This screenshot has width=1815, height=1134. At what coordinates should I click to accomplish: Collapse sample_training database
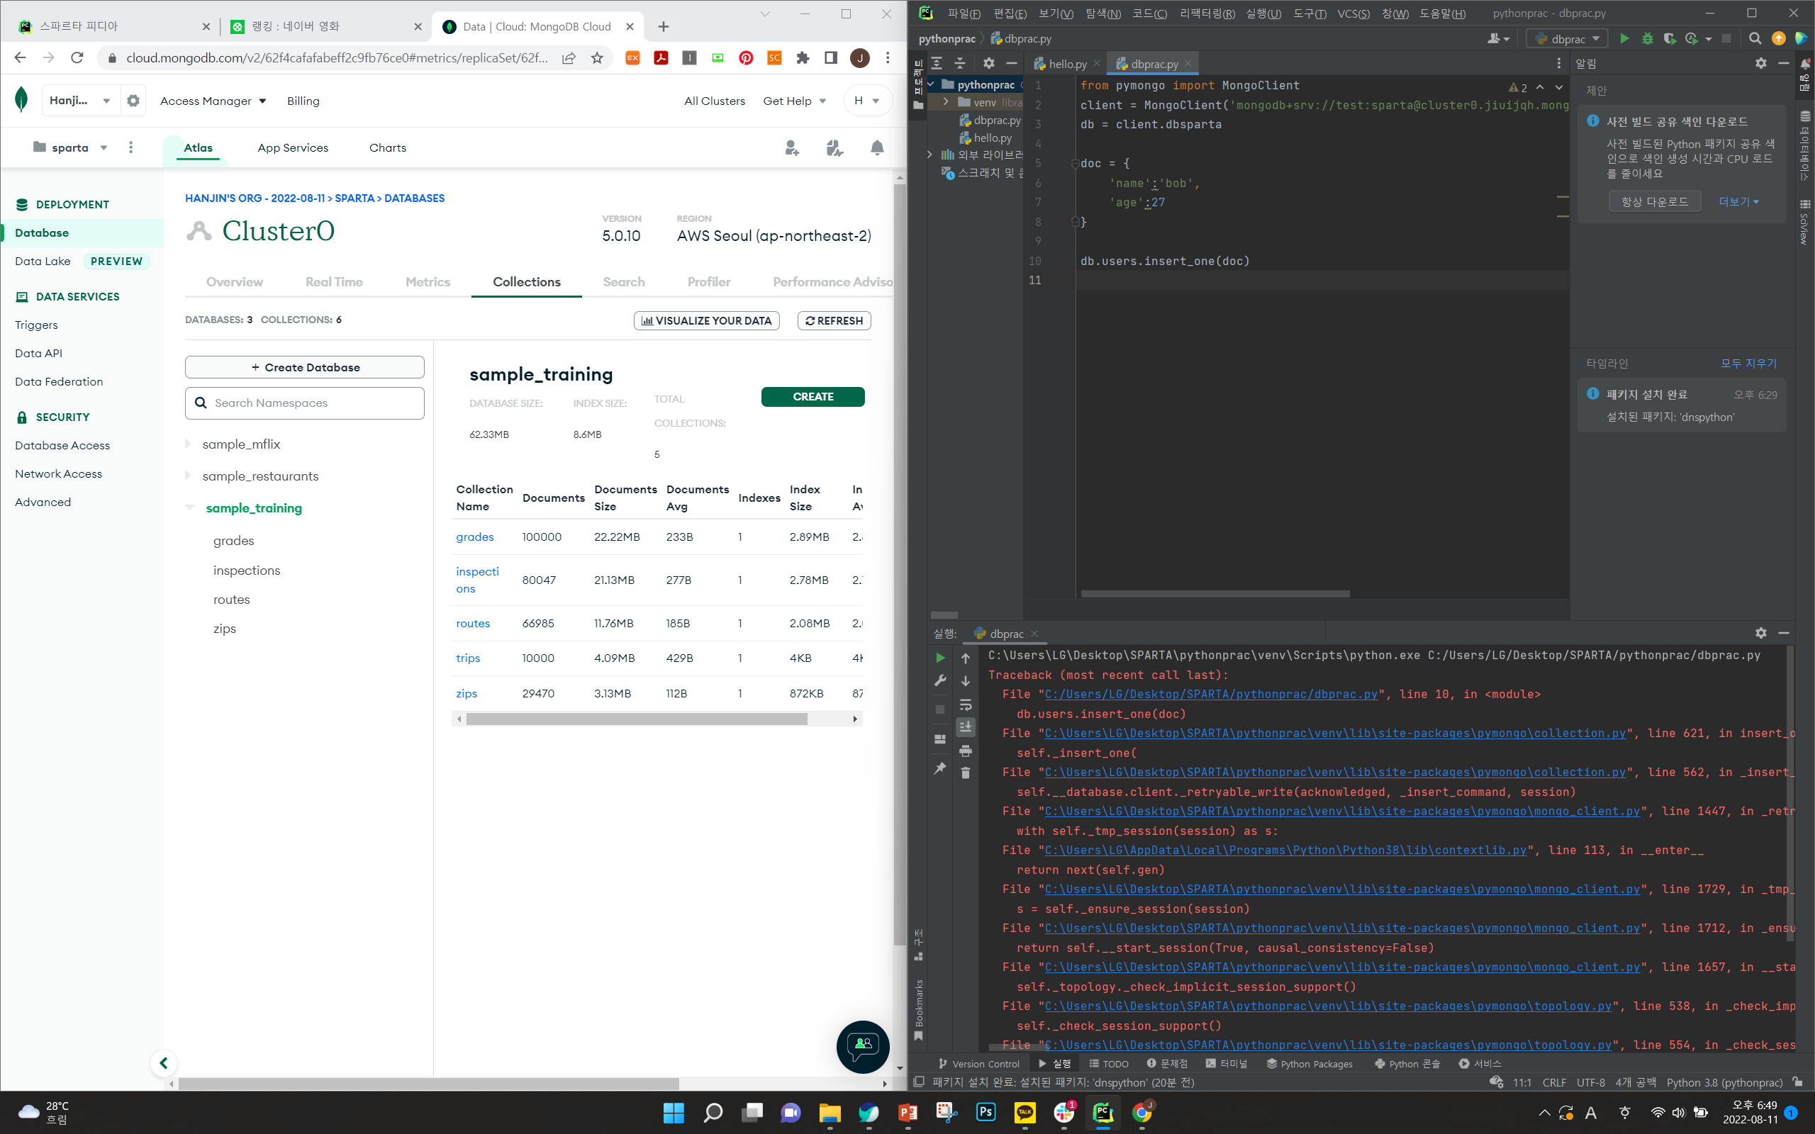point(190,507)
